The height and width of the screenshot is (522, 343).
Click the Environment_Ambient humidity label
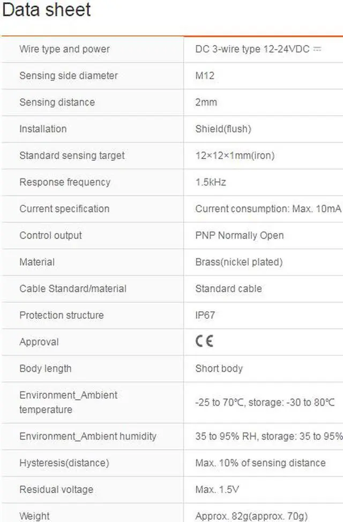pos(88,436)
